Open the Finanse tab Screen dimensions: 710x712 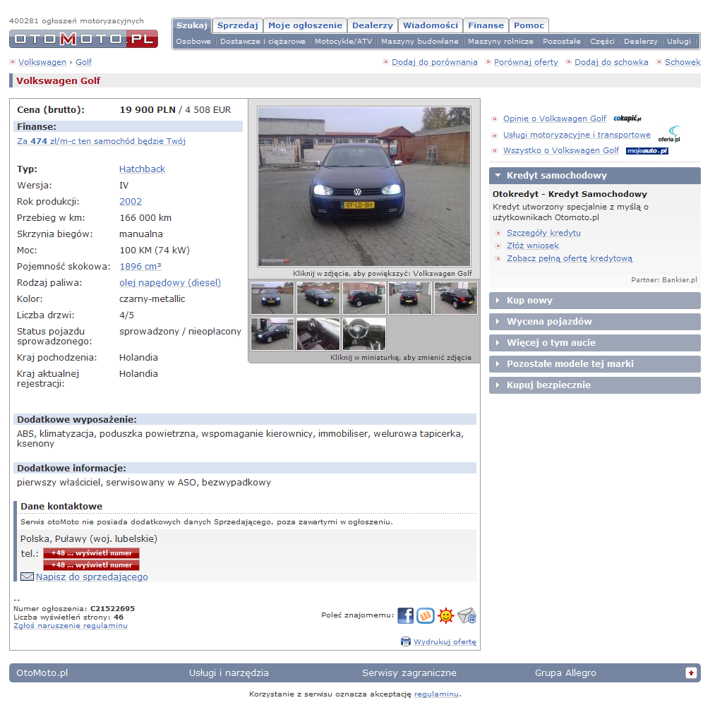[486, 25]
